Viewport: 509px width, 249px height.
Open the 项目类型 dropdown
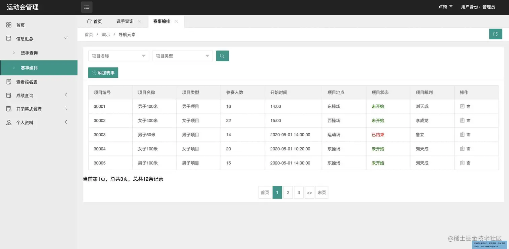click(182, 56)
